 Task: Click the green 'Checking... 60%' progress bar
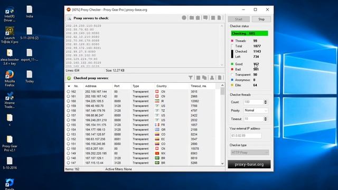coord(249,33)
